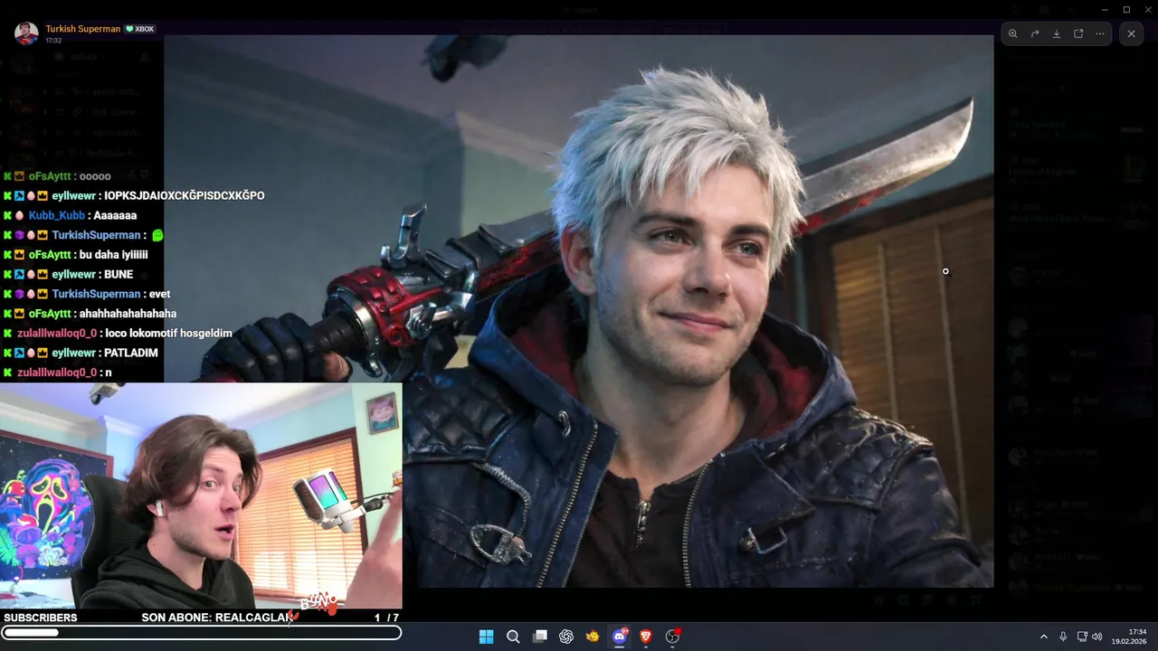
Task: Download the image with the download icon
Action: pos(1057,33)
